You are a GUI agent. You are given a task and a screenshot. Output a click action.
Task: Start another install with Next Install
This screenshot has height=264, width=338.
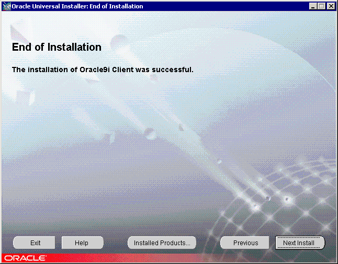299,243
